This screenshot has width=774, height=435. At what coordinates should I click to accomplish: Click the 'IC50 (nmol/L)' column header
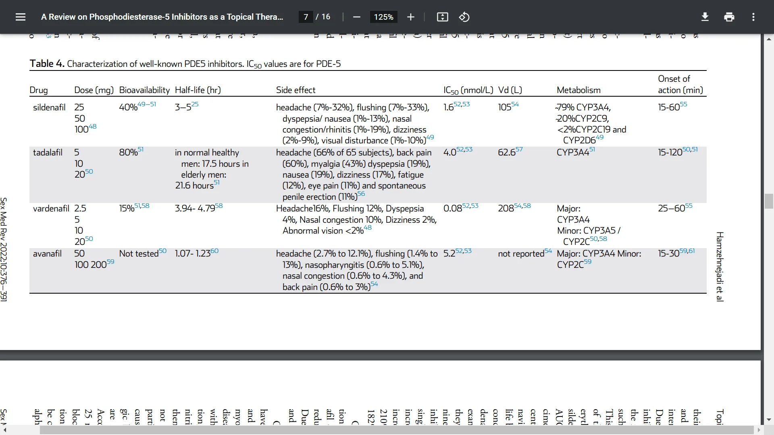[x=468, y=90]
